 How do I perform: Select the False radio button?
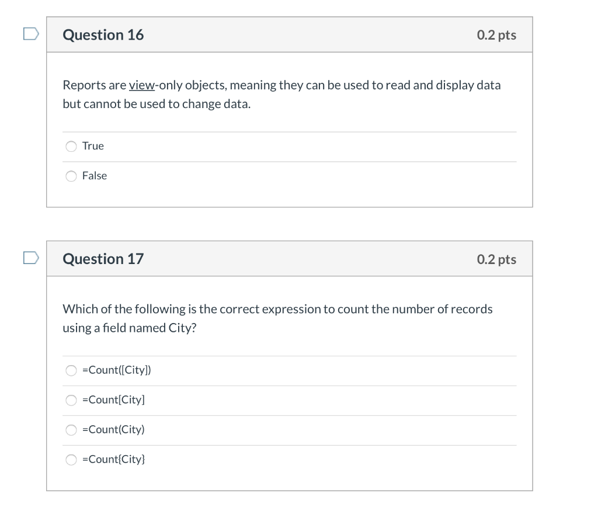[x=71, y=176]
